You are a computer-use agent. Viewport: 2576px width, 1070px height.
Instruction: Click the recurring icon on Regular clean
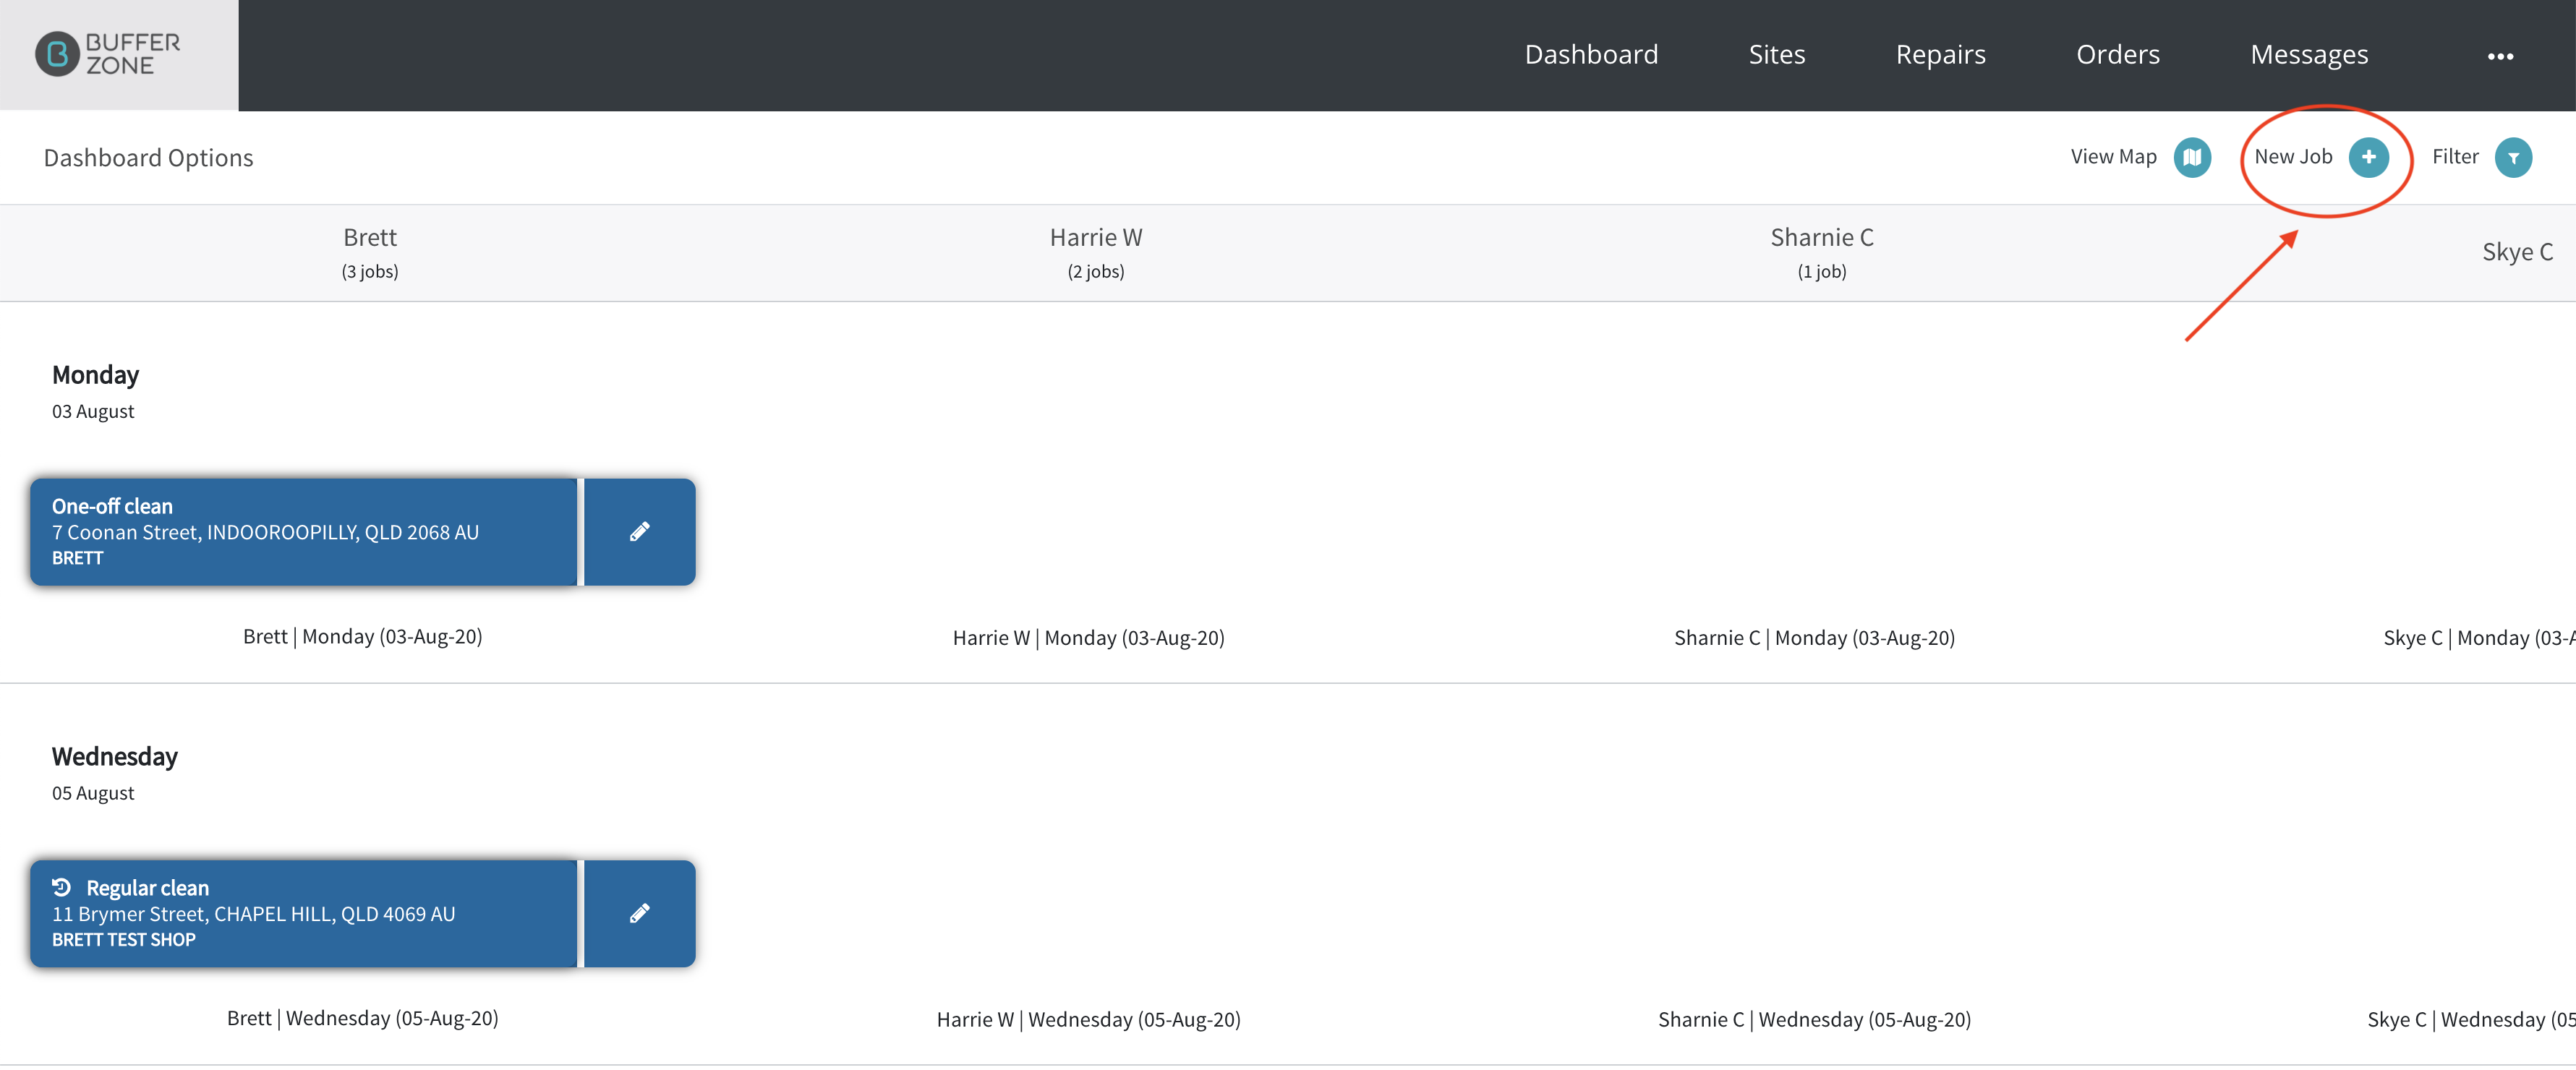coord(62,887)
